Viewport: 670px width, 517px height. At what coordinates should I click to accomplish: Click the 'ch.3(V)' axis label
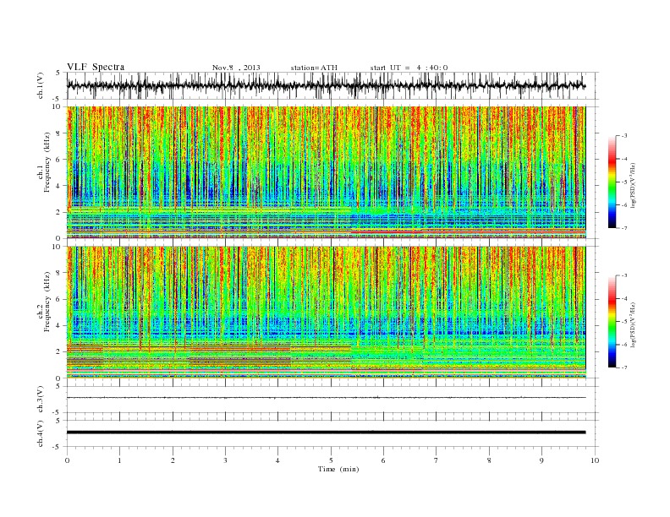41,400
